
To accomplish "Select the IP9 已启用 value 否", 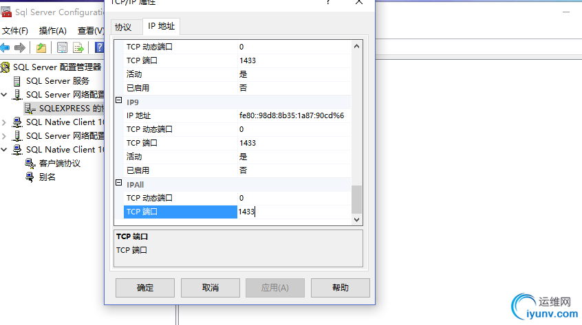I will (294, 170).
